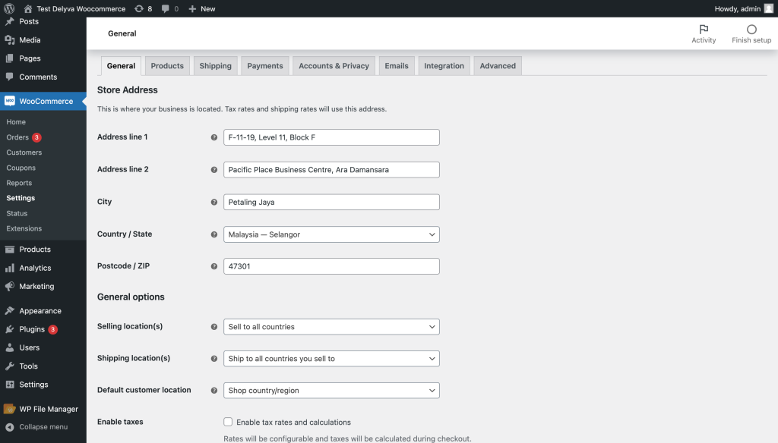778x443 pixels.
Task: Open the Activity flag panel
Action: 704,33
